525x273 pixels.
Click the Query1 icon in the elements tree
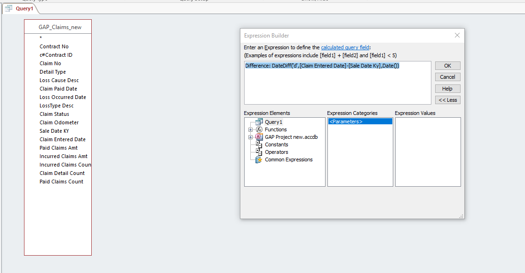click(259, 121)
